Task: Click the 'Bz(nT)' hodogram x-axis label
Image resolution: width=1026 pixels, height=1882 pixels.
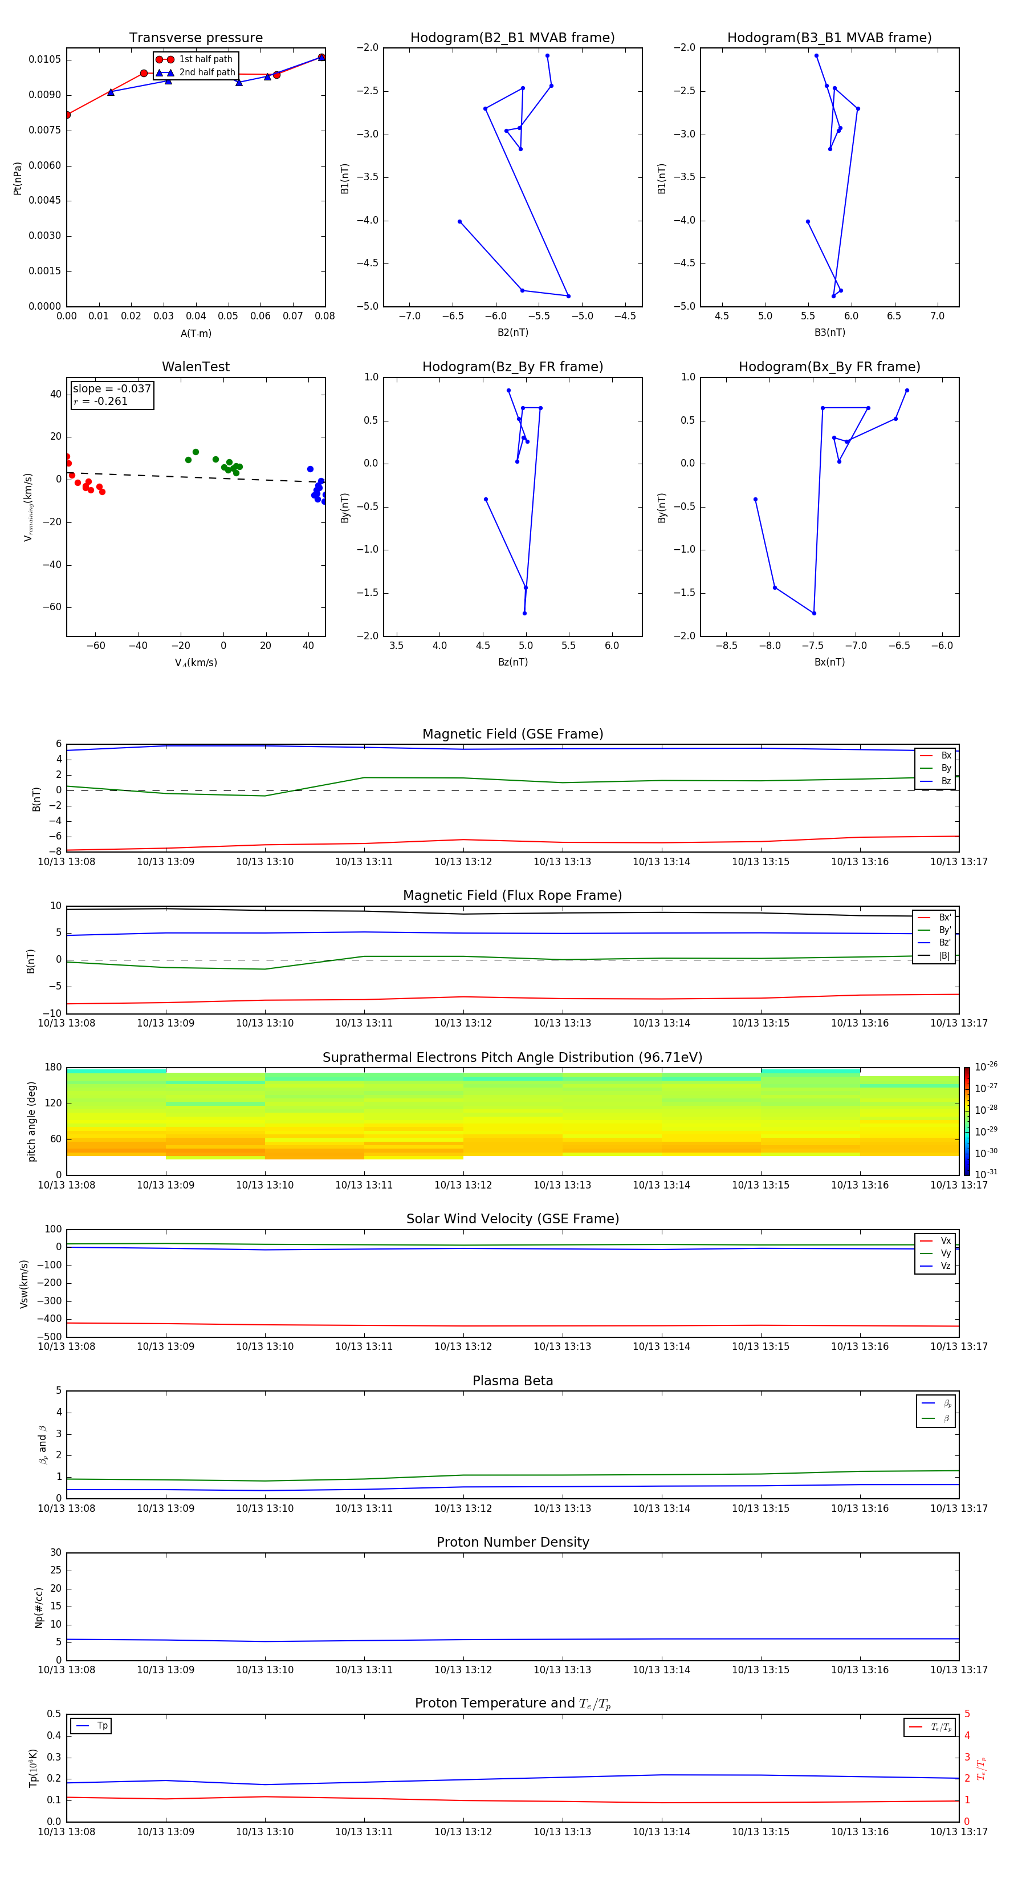Action: point(512,662)
